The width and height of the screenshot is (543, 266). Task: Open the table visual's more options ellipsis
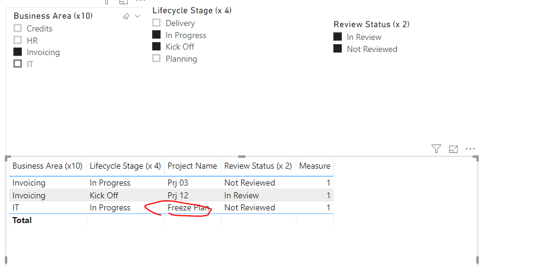[x=470, y=149]
